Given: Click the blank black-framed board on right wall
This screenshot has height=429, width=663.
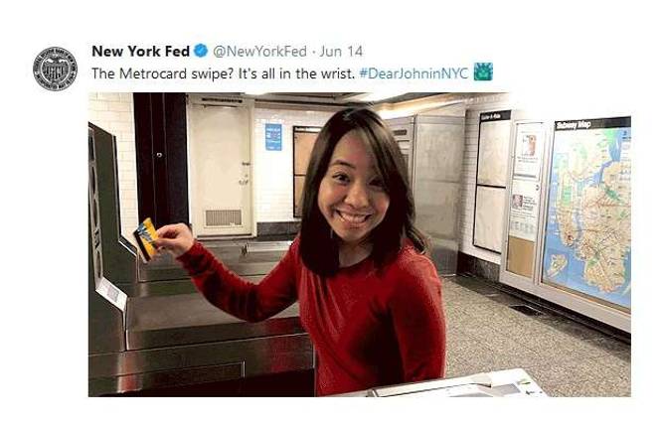Looking at the screenshot, I should tap(492, 182).
